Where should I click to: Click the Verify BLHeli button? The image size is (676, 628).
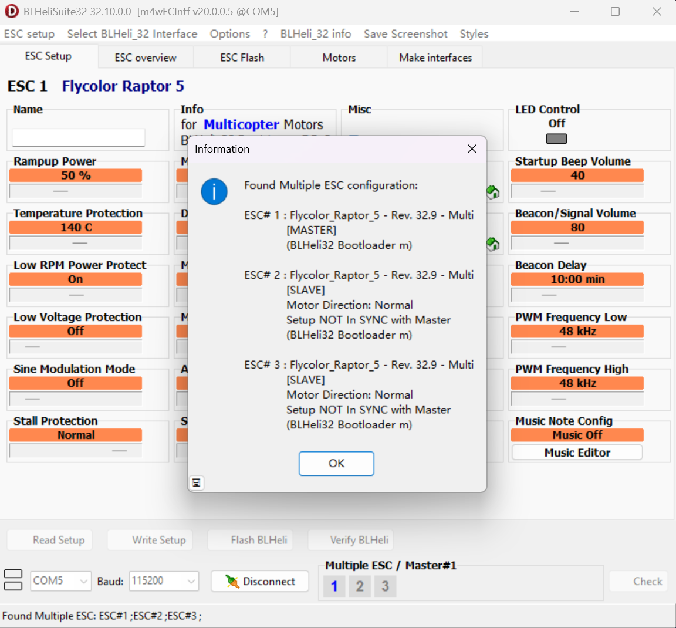[x=350, y=540]
